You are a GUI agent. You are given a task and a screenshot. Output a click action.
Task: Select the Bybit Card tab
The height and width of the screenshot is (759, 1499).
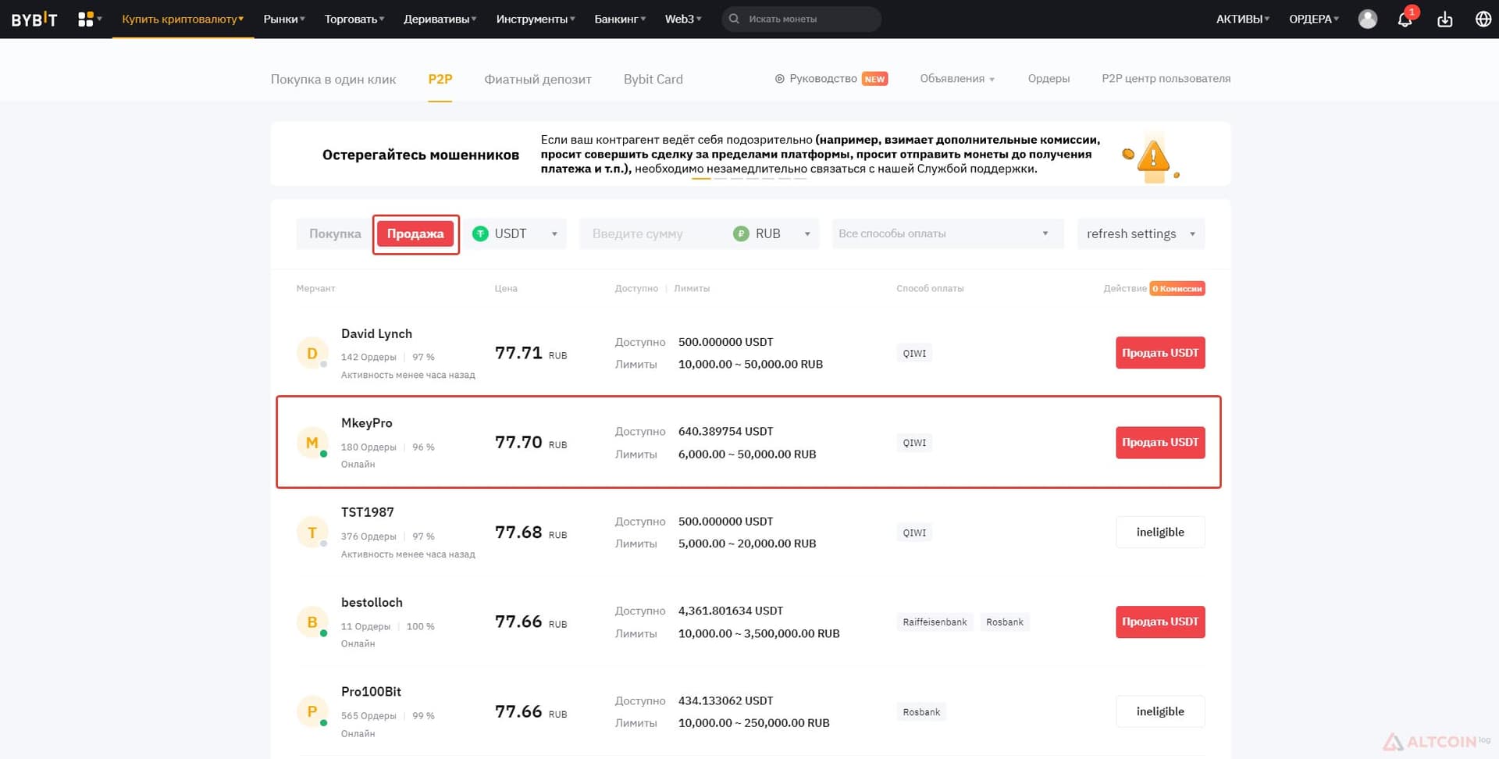pyautogui.click(x=653, y=79)
